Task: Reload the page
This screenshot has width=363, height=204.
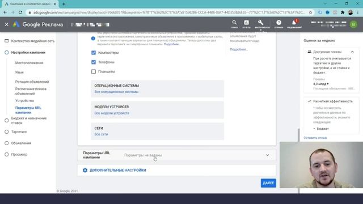Action: pyautogui.click(x=20, y=12)
